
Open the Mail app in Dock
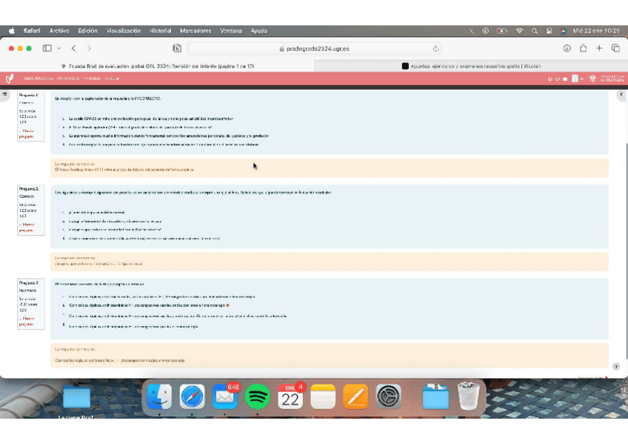224,397
